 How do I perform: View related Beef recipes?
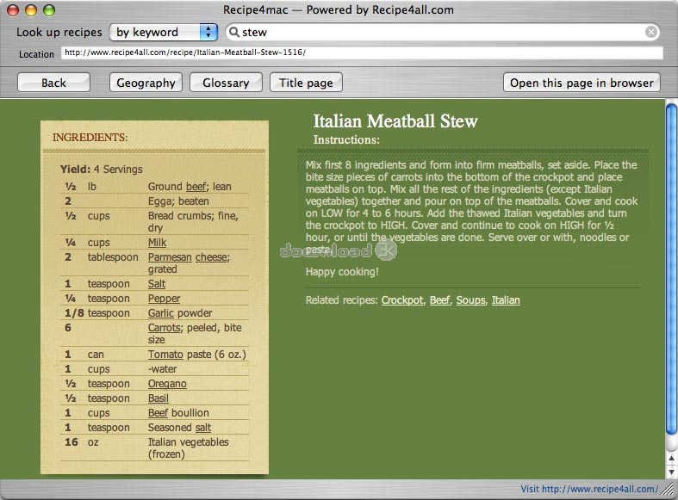click(439, 300)
